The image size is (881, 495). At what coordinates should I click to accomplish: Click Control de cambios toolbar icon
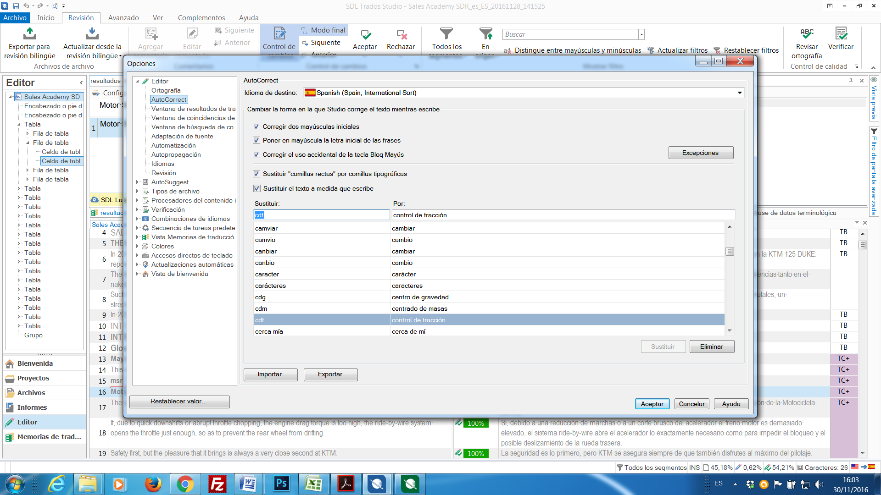pos(279,33)
